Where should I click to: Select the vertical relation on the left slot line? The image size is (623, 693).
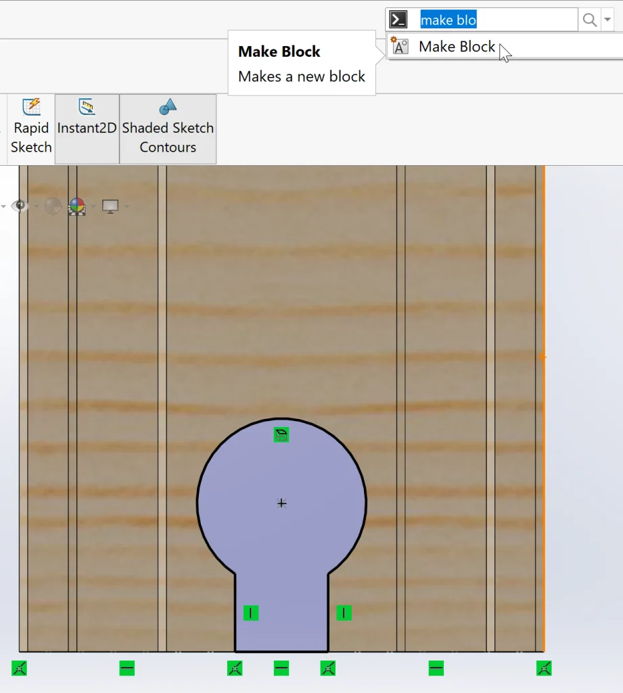coord(250,613)
